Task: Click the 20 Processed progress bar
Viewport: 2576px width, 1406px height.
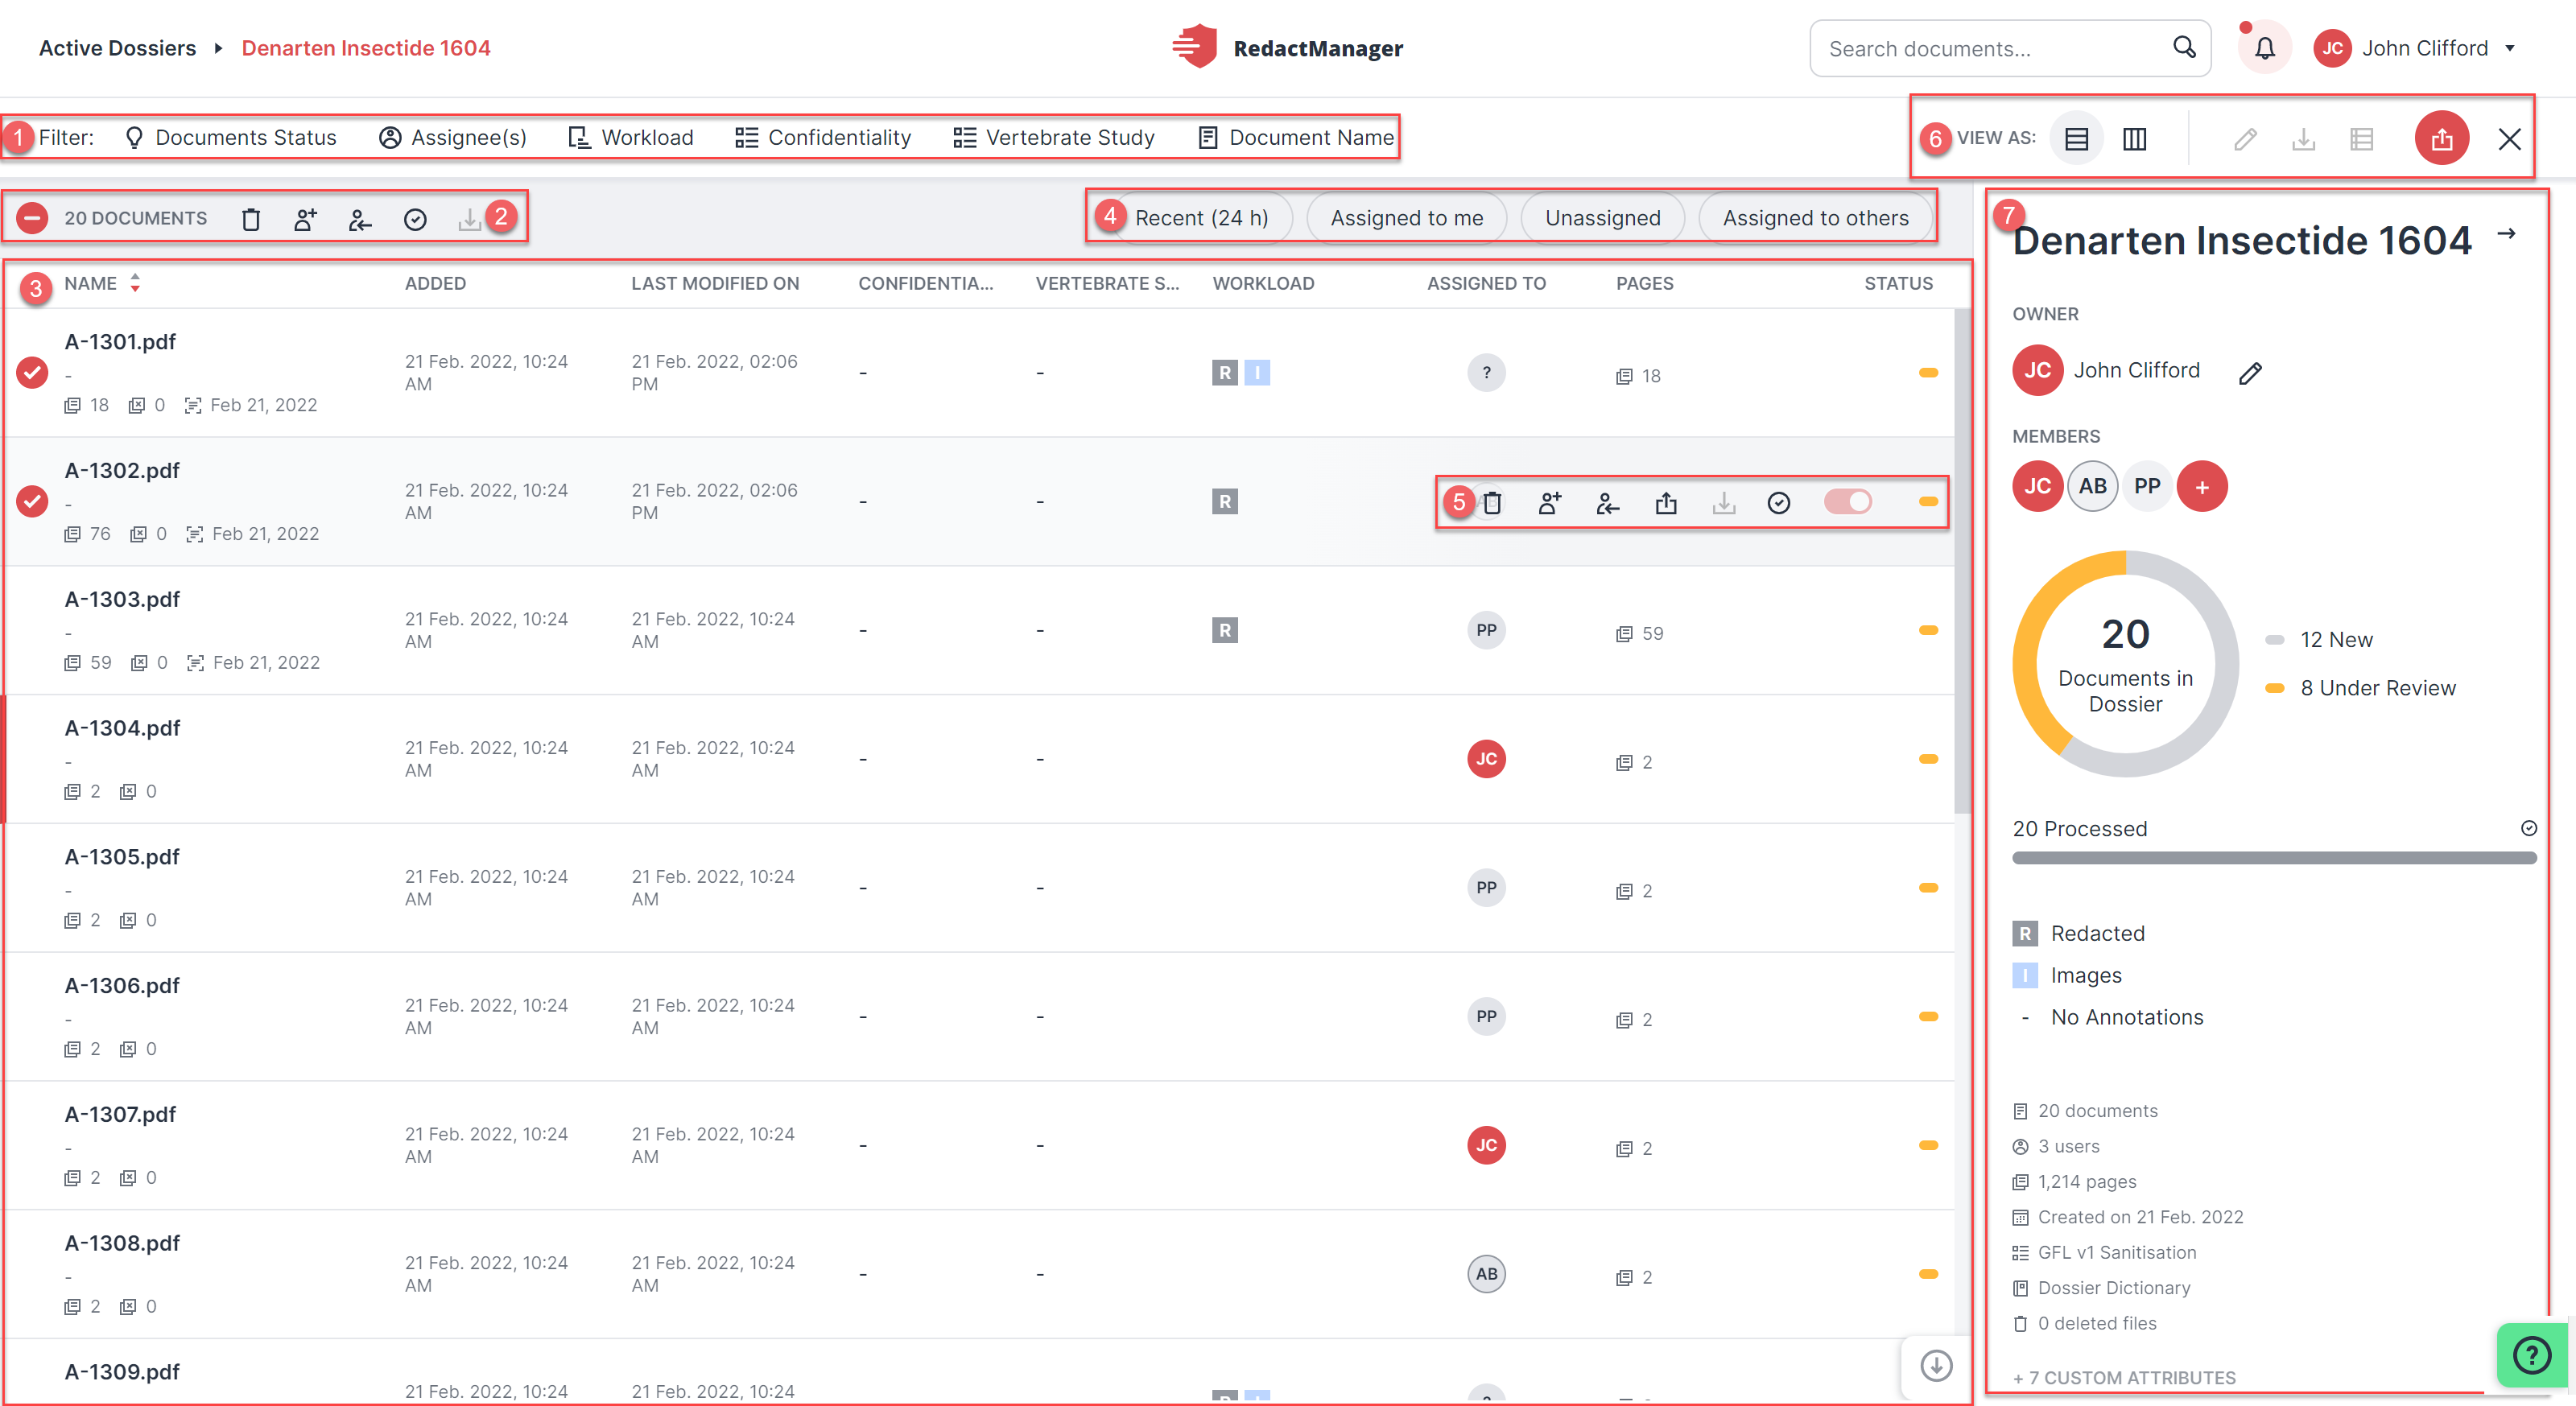Action: pyautogui.click(x=2273, y=857)
